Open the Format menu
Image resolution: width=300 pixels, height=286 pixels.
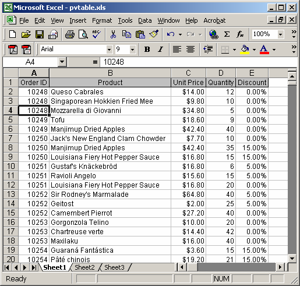point(102,20)
